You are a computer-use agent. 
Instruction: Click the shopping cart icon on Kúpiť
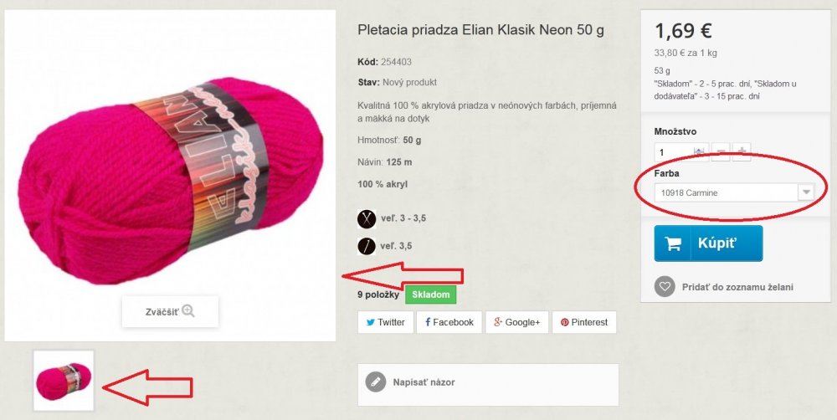click(x=673, y=243)
